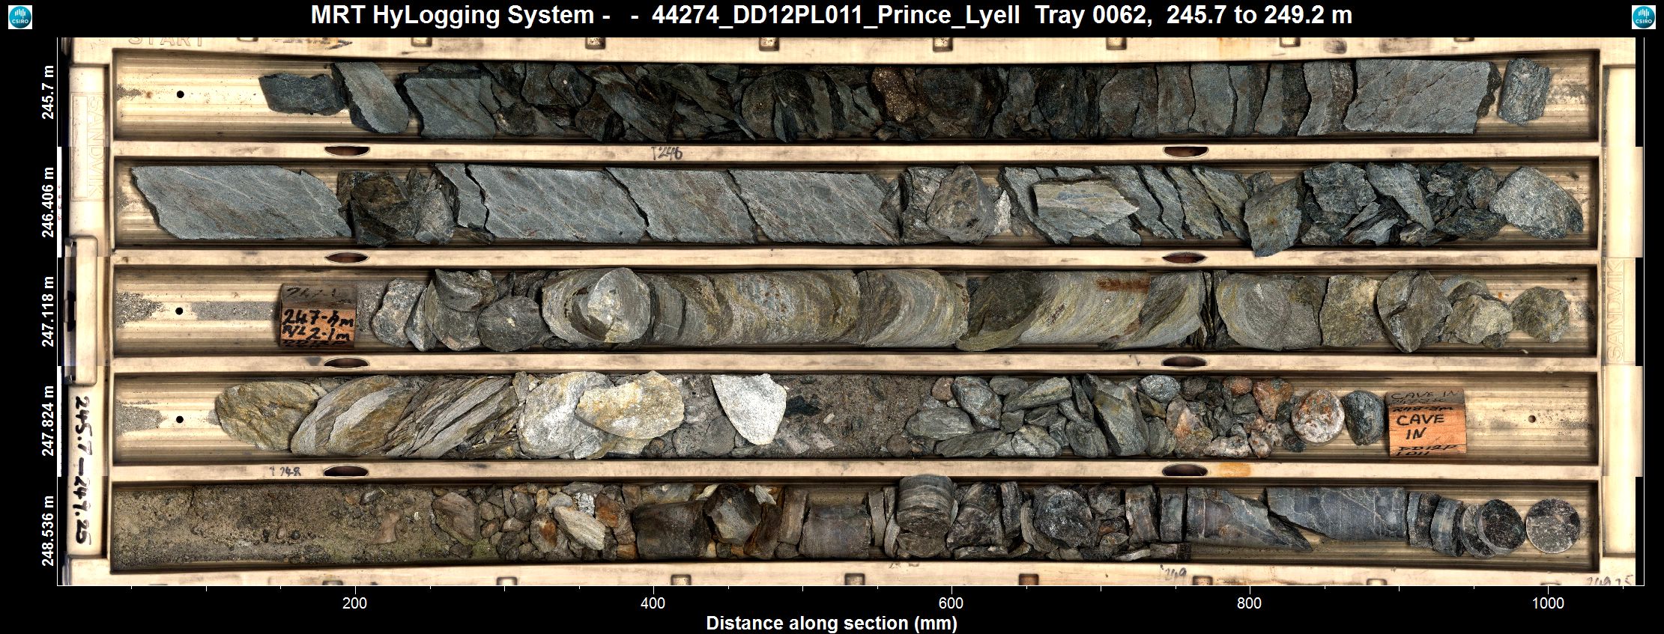Click the orange 'CAVE IN' marker block
Screen dimensions: 1664x634
point(1426,423)
